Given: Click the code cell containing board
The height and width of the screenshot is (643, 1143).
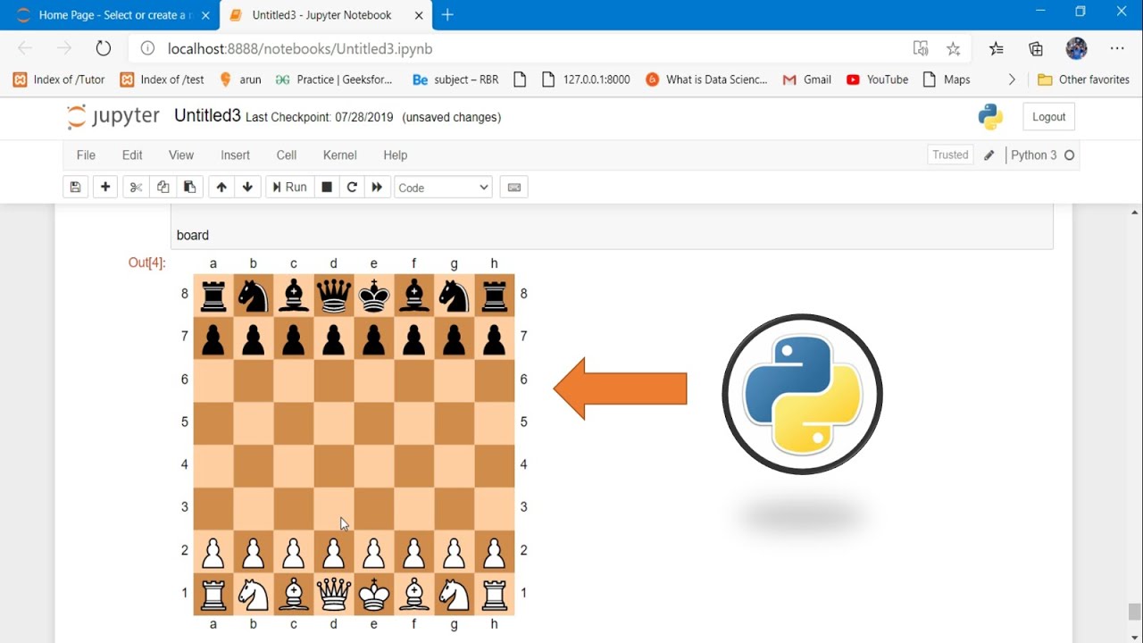Looking at the screenshot, I should [612, 227].
